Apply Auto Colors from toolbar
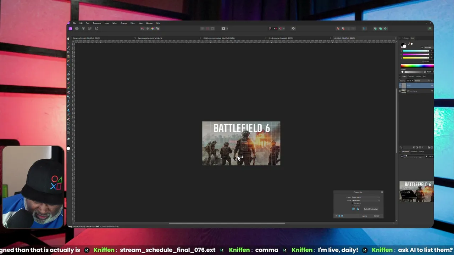Viewport: 454px width, 255px height. [153, 28]
